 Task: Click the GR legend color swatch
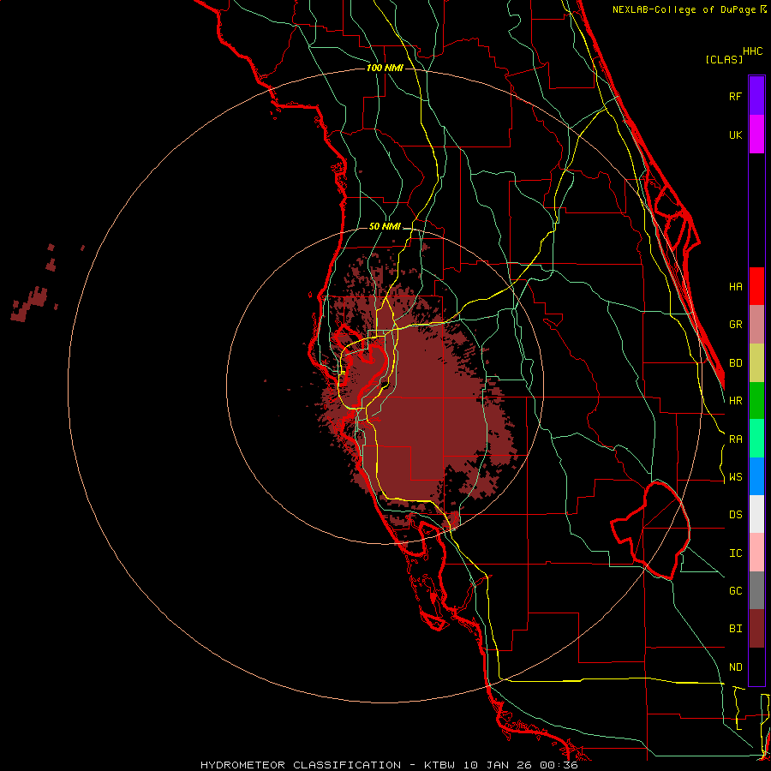756,325
